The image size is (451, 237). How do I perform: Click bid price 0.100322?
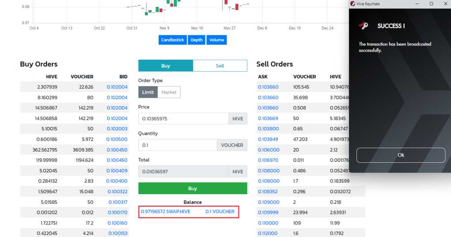pos(117,191)
